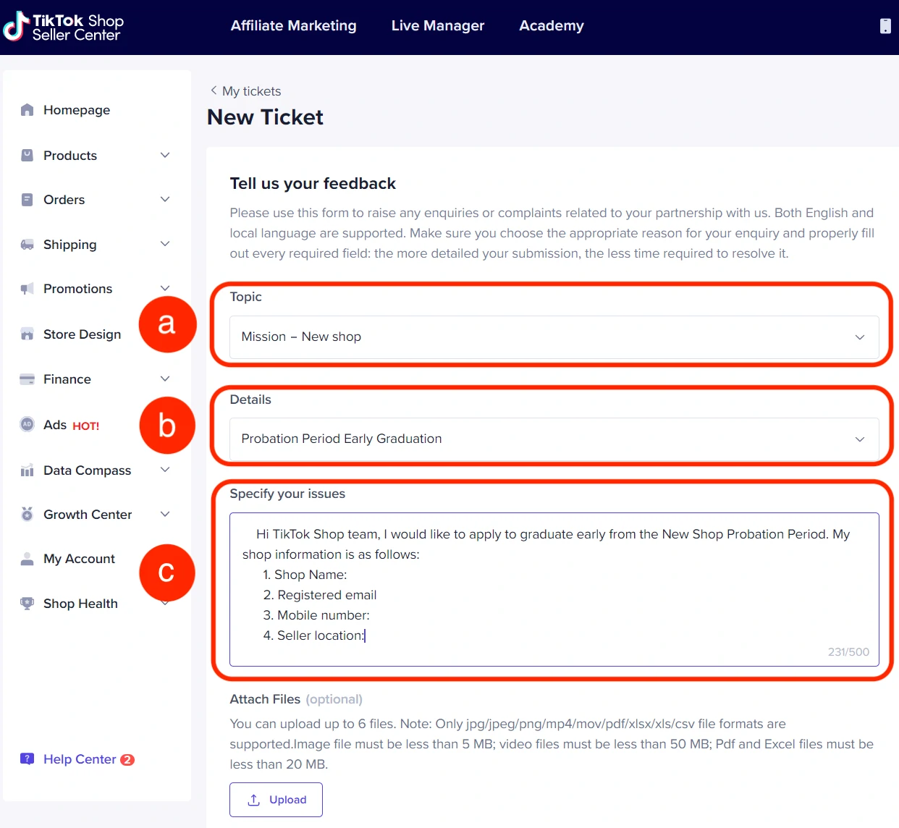The image size is (899, 828).
Task: Click the Promotions megaphone icon
Action: pyautogui.click(x=28, y=289)
